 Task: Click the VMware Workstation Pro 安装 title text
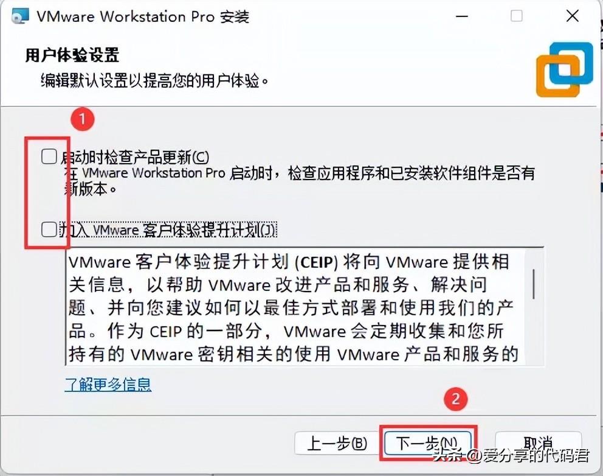pyautogui.click(x=143, y=16)
